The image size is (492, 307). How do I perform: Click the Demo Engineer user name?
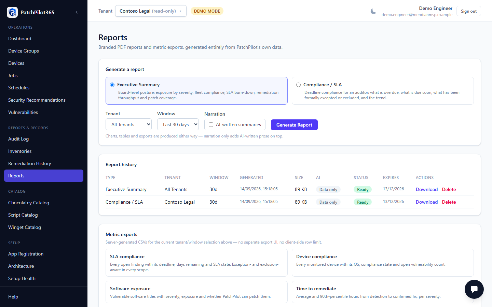[436, 8]
